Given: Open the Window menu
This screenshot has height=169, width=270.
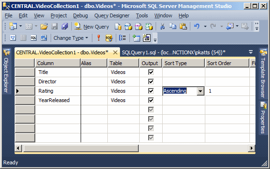Looking at the screenshot, I should [163, 15].
